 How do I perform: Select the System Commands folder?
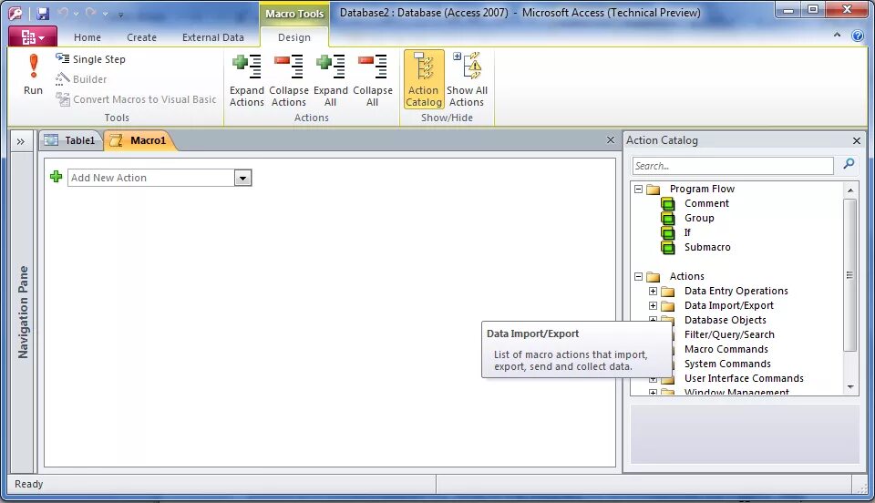727,364
